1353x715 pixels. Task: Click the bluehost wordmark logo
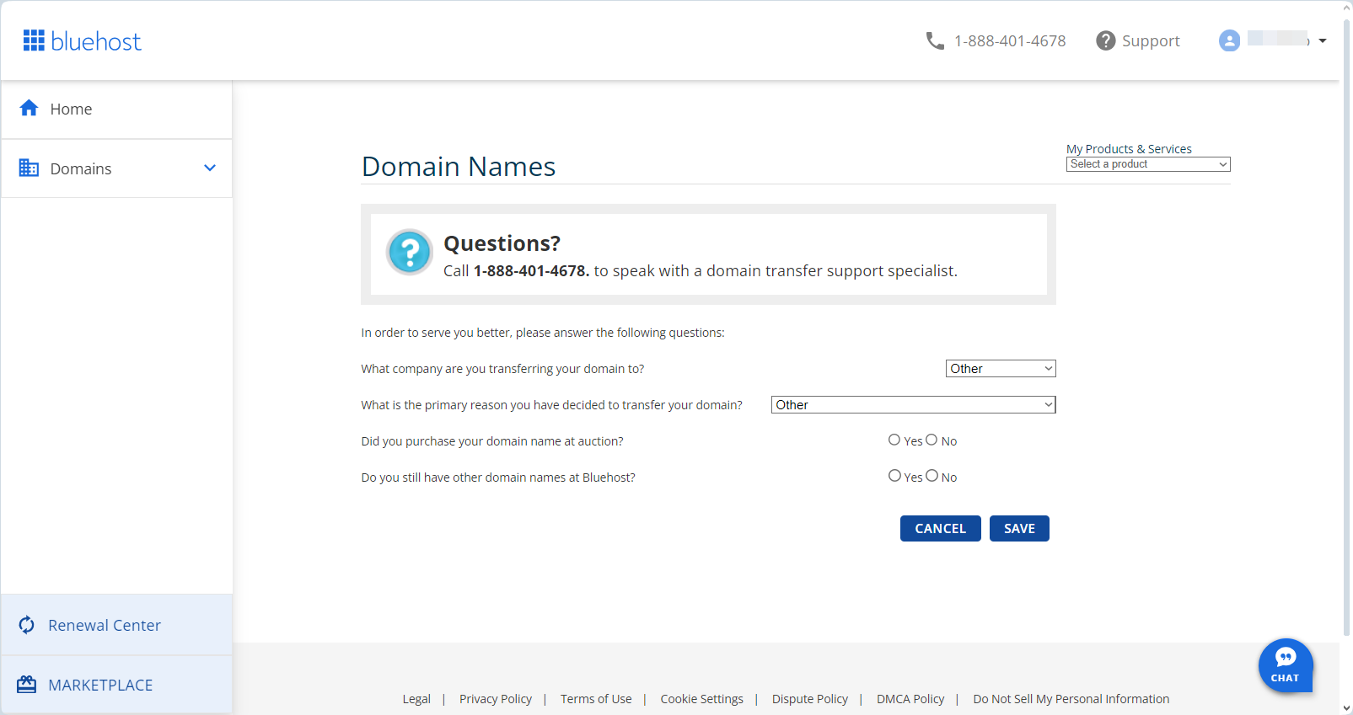click(96, 41)
